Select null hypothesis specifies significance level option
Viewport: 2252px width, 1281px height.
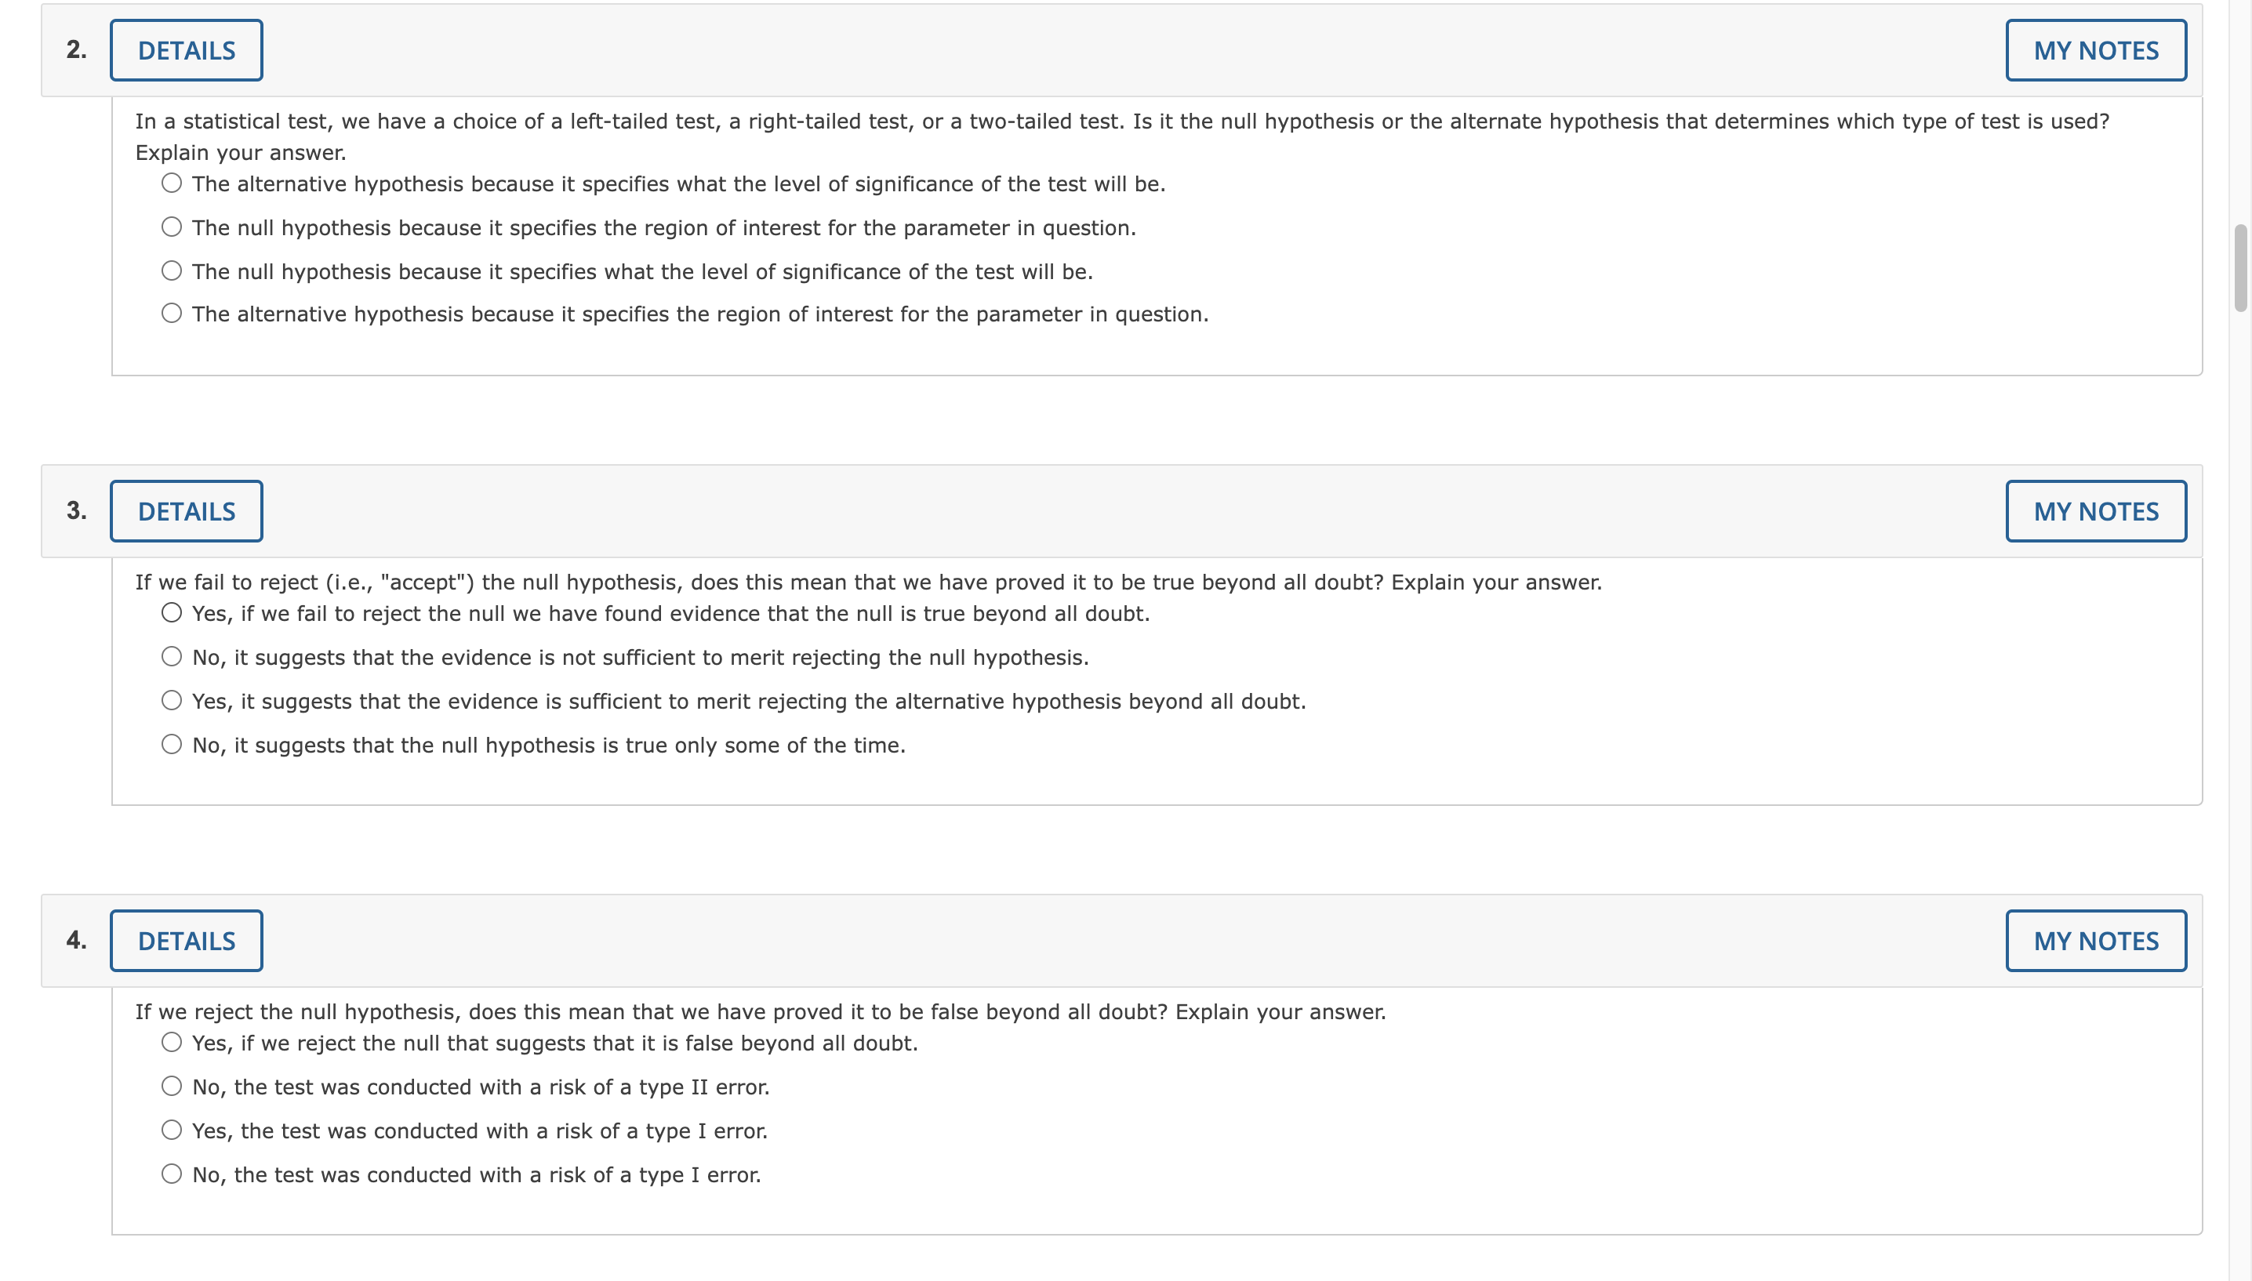coord(172,270)
